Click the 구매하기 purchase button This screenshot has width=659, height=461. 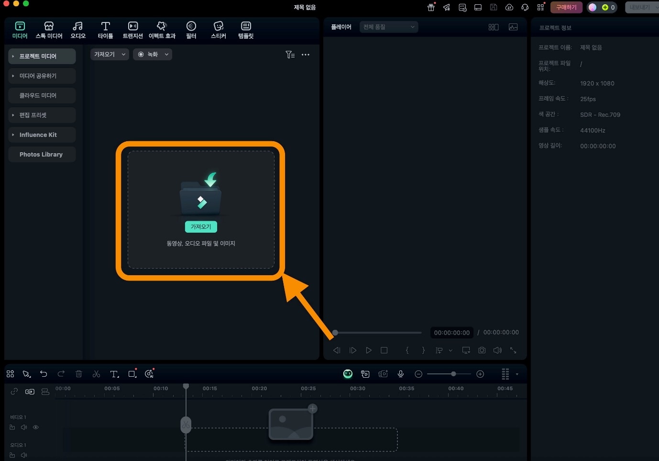pyautogui.click(x=566, y=7)
